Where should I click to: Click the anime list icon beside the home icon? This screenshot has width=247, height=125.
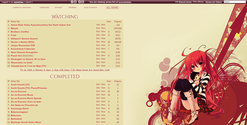tap(79, 2)
